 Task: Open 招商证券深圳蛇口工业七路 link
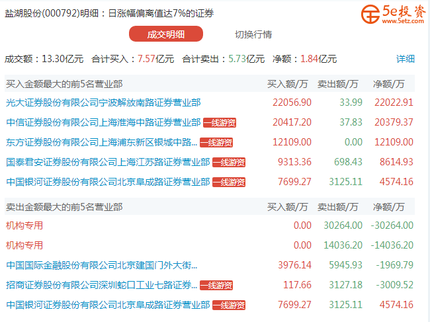click(101, 285)
